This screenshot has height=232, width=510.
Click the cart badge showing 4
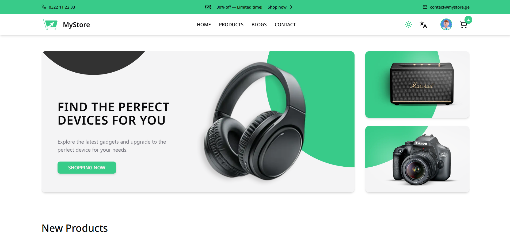(x=468, y=20)
